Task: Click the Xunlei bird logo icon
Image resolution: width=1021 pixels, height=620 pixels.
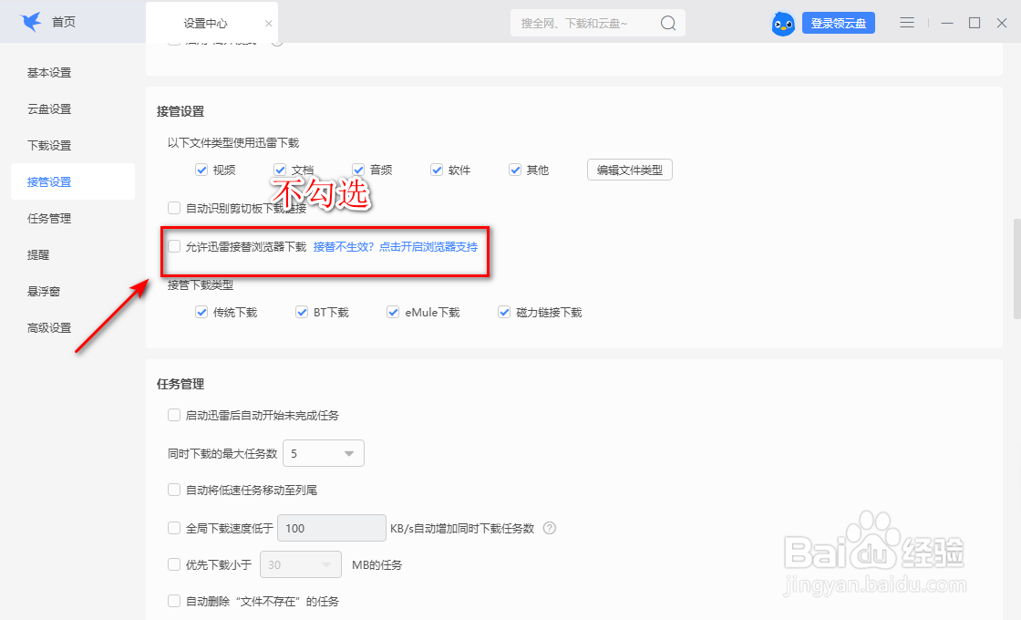Action: click(31, 22)
